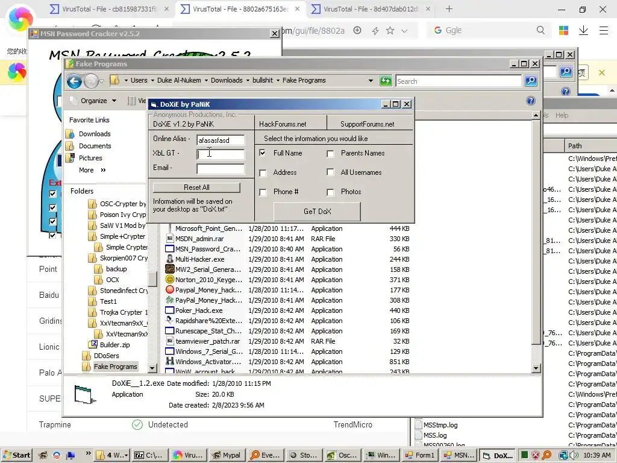The width and height of the screenshot is (617, 463).
Task: Tick the Photos checkbox
Action: 331,192
